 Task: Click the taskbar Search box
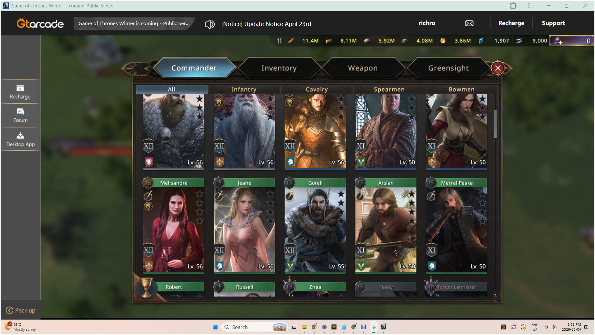point(255,327)
